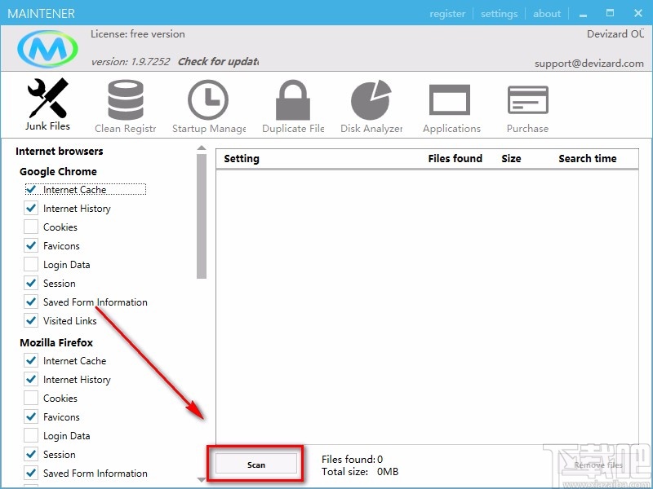Click the Scan button

(256, 465)
